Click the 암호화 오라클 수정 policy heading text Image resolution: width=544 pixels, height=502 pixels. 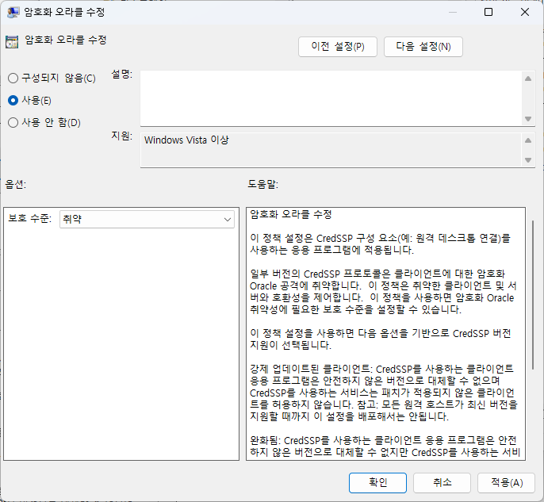click(x=66, y=40)
